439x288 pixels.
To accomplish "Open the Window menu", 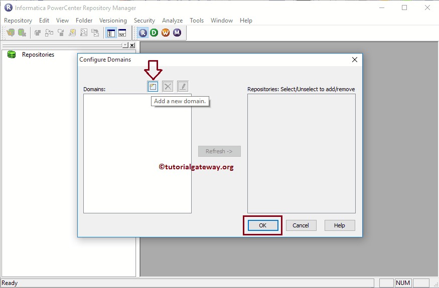I will pos(221,21).
